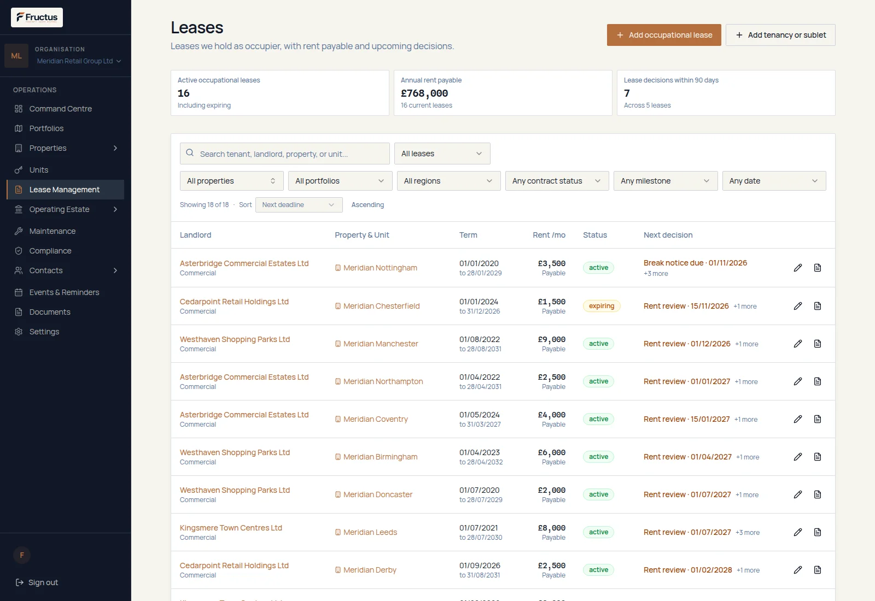
Task: Go to Command Centre
Action: [x=65, y=109]
